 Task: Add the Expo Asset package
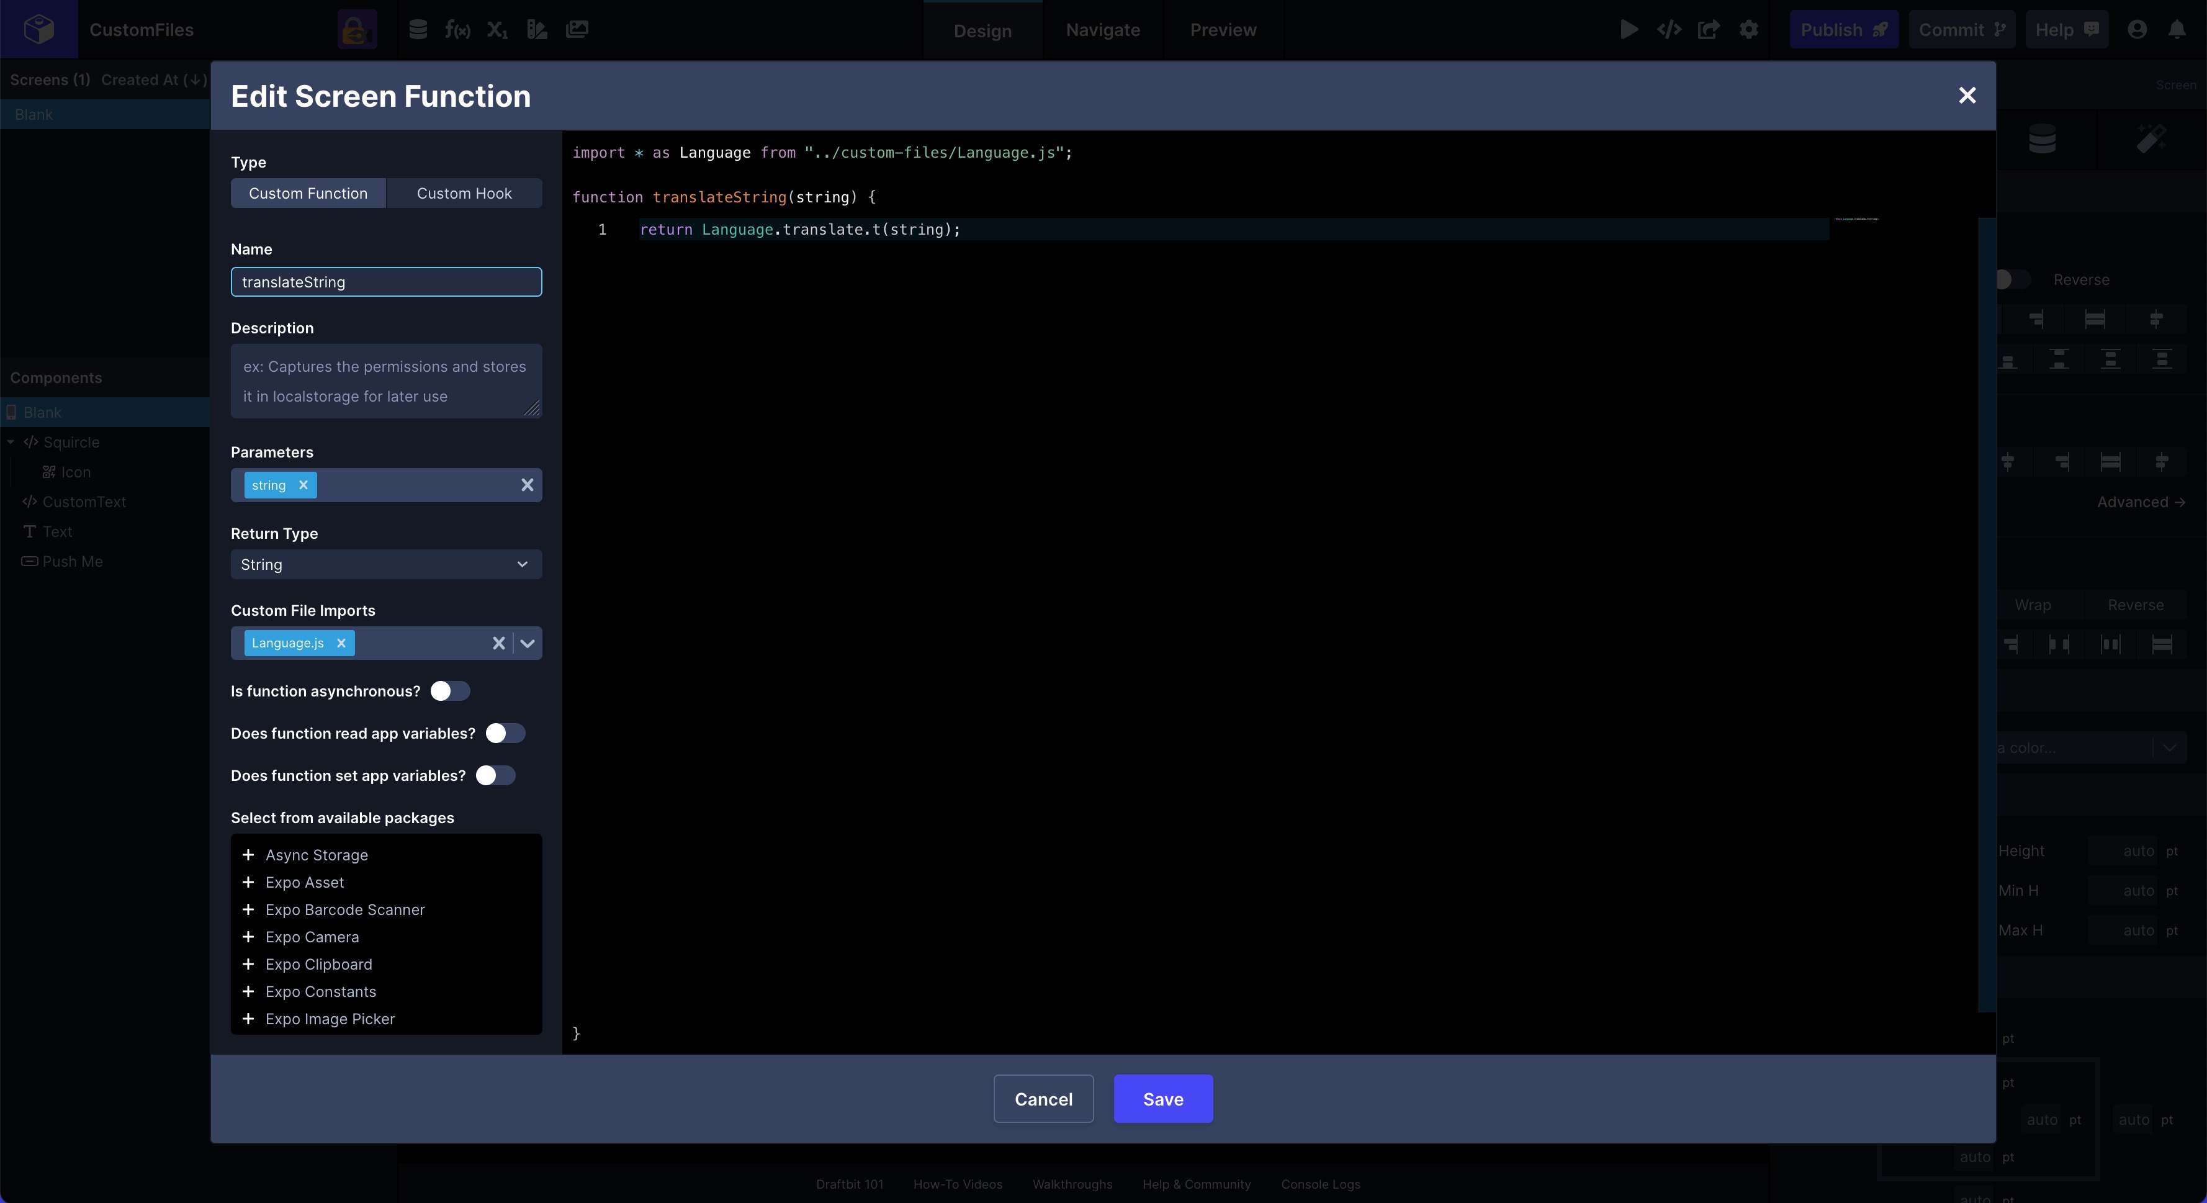(248, 881)
